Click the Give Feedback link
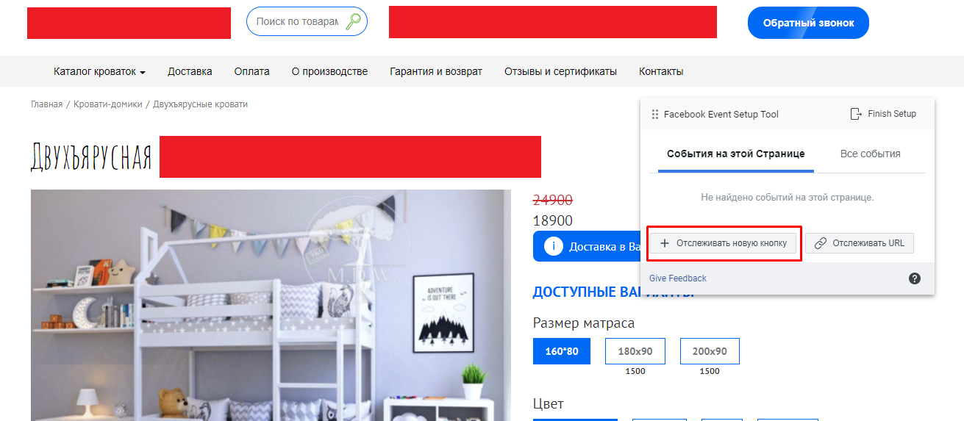The image size is (964, 421). [x=678, y=278]
